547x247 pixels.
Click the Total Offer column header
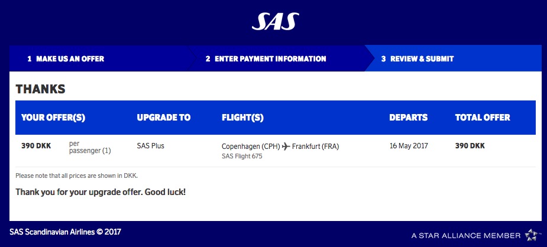coord(483,118)
